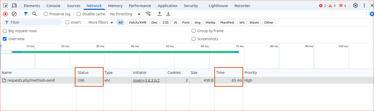Open the DevTools three-dot menu
The height and width of the screenshot is (111, 374).
click(x=364, y=6)
